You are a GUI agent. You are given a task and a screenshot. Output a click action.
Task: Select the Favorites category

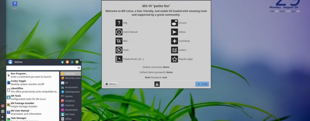[71, 73]
